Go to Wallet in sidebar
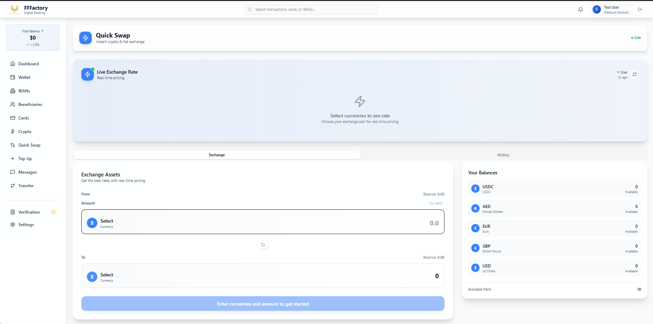 click(24, 77)
